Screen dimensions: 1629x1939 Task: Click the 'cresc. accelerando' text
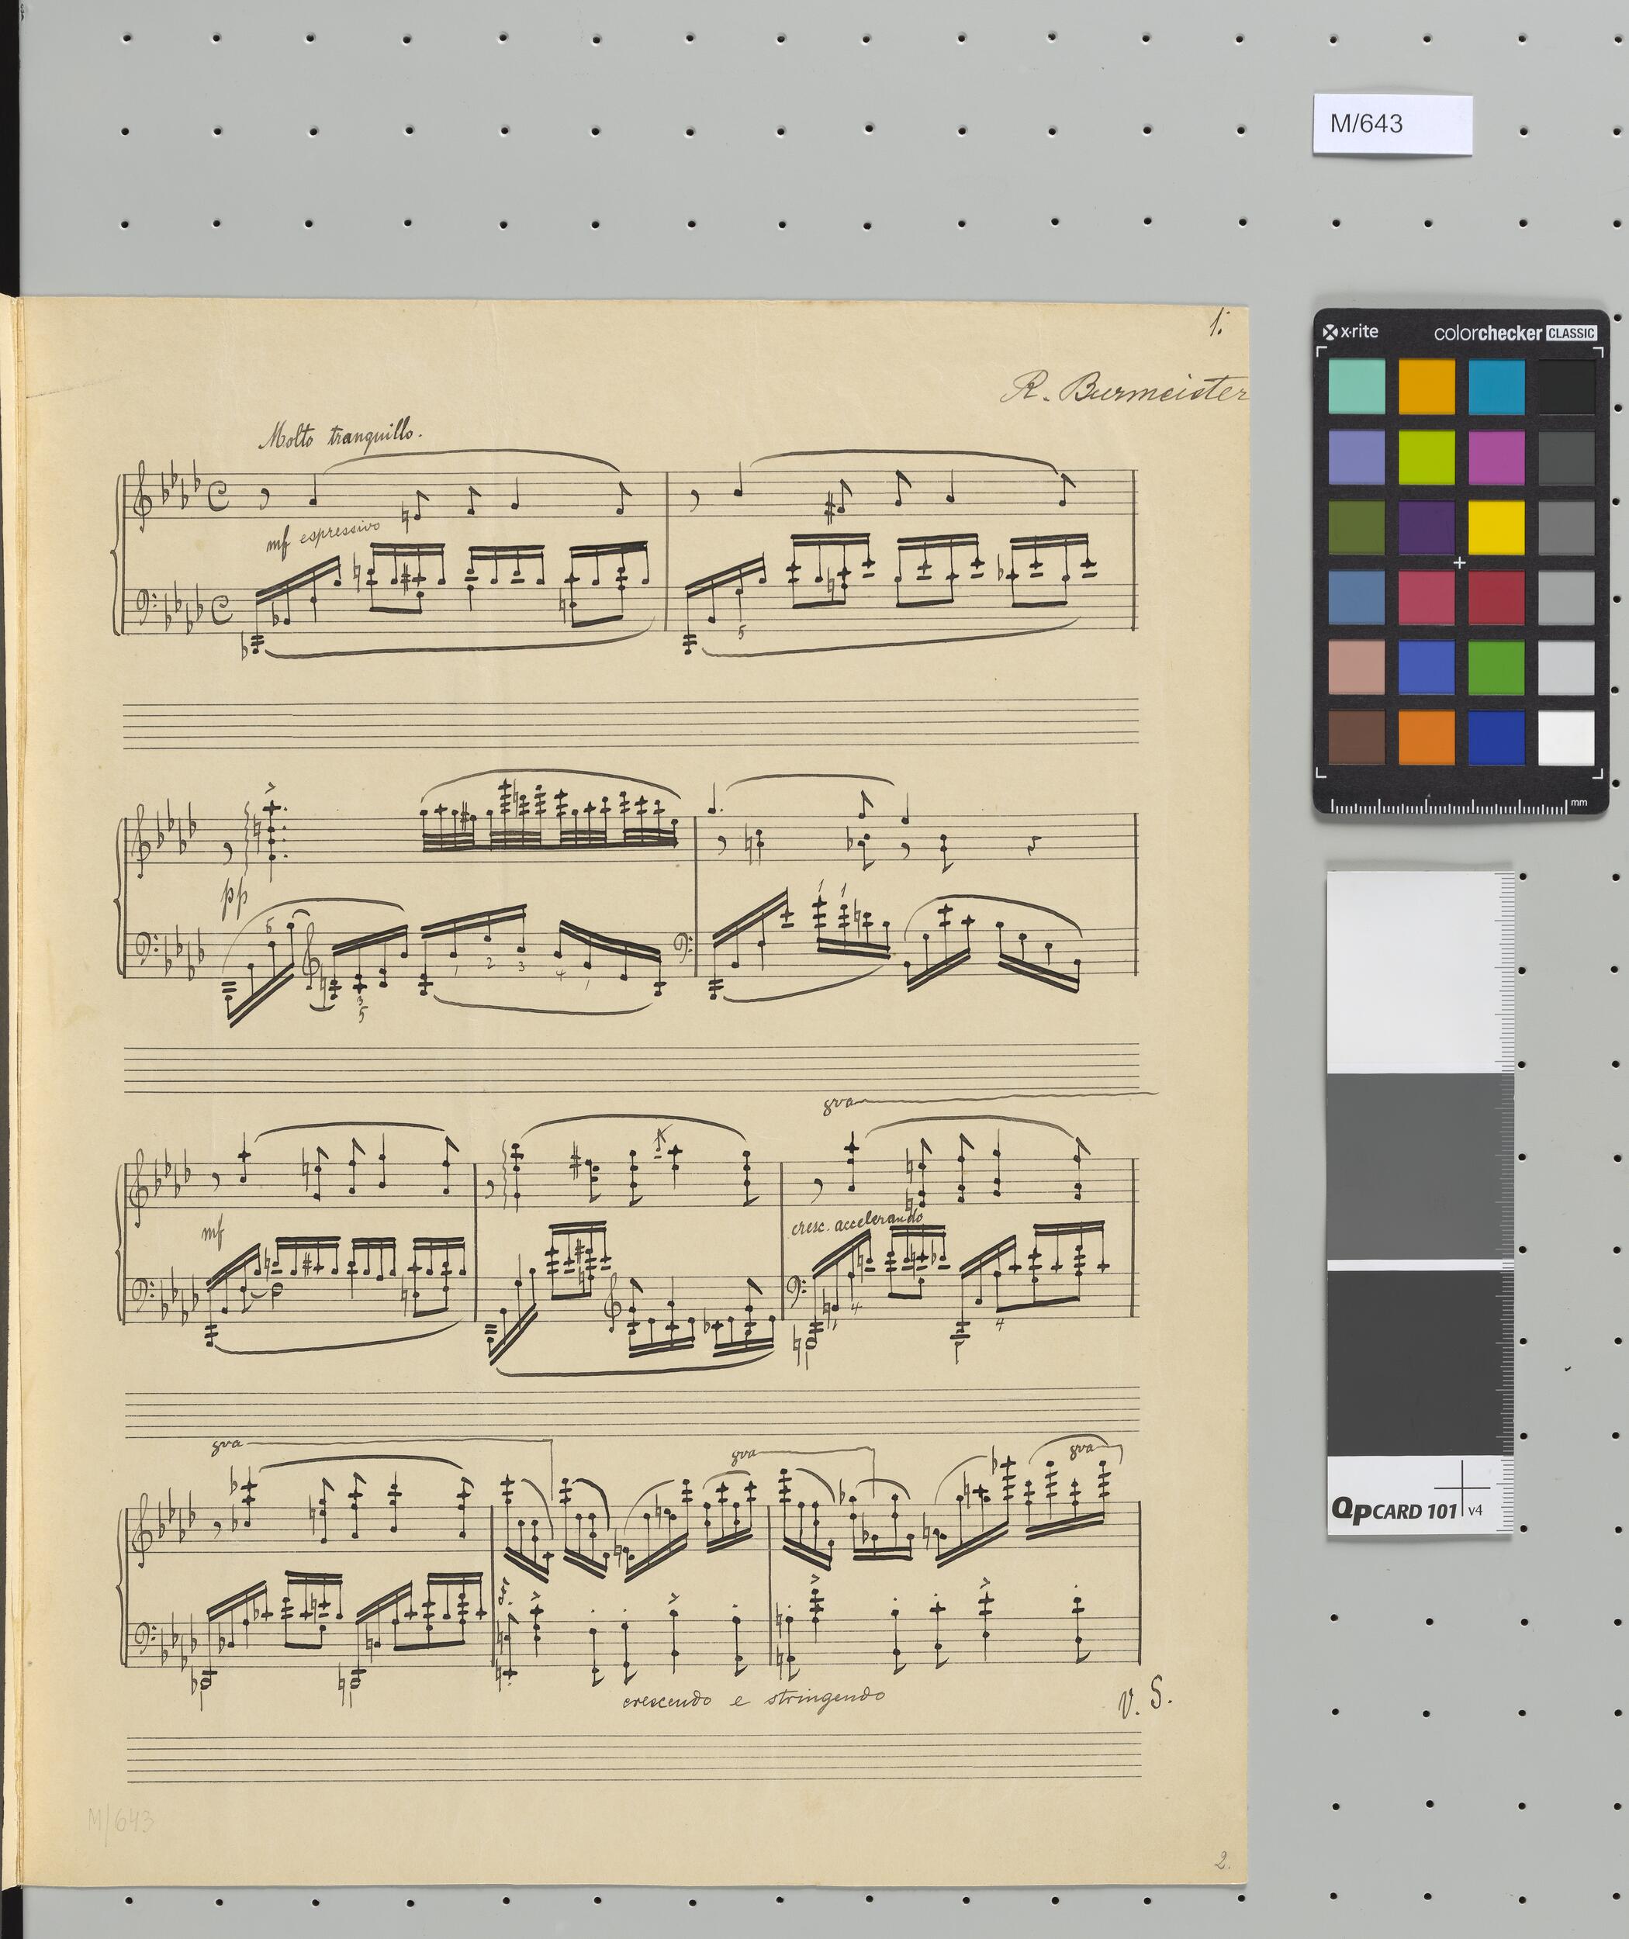click(856, 1225)
